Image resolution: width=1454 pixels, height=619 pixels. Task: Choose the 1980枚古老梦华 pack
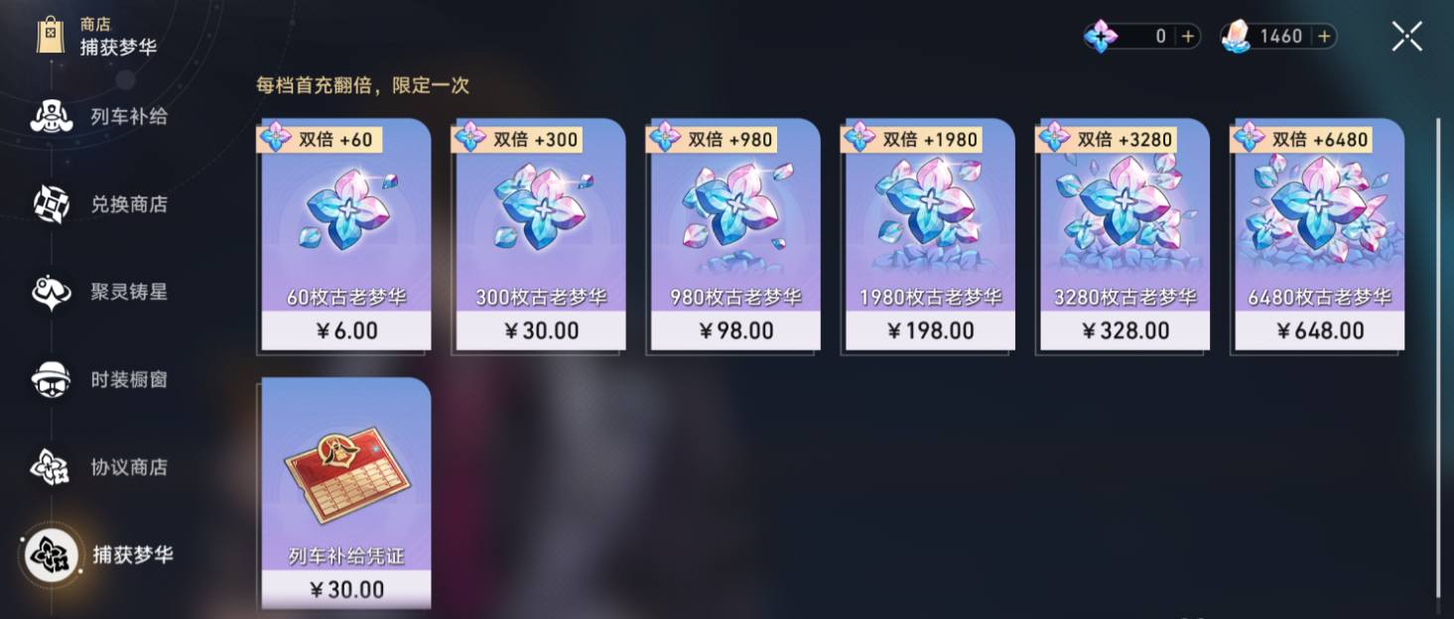(x=930, y=235)
